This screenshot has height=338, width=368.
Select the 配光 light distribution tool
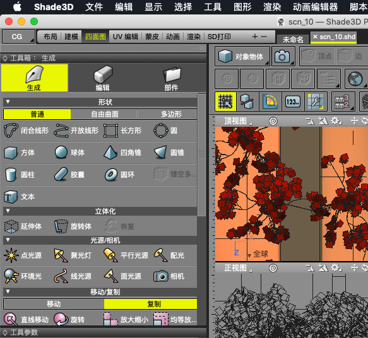pyautogui.click(x=169, y=255)
